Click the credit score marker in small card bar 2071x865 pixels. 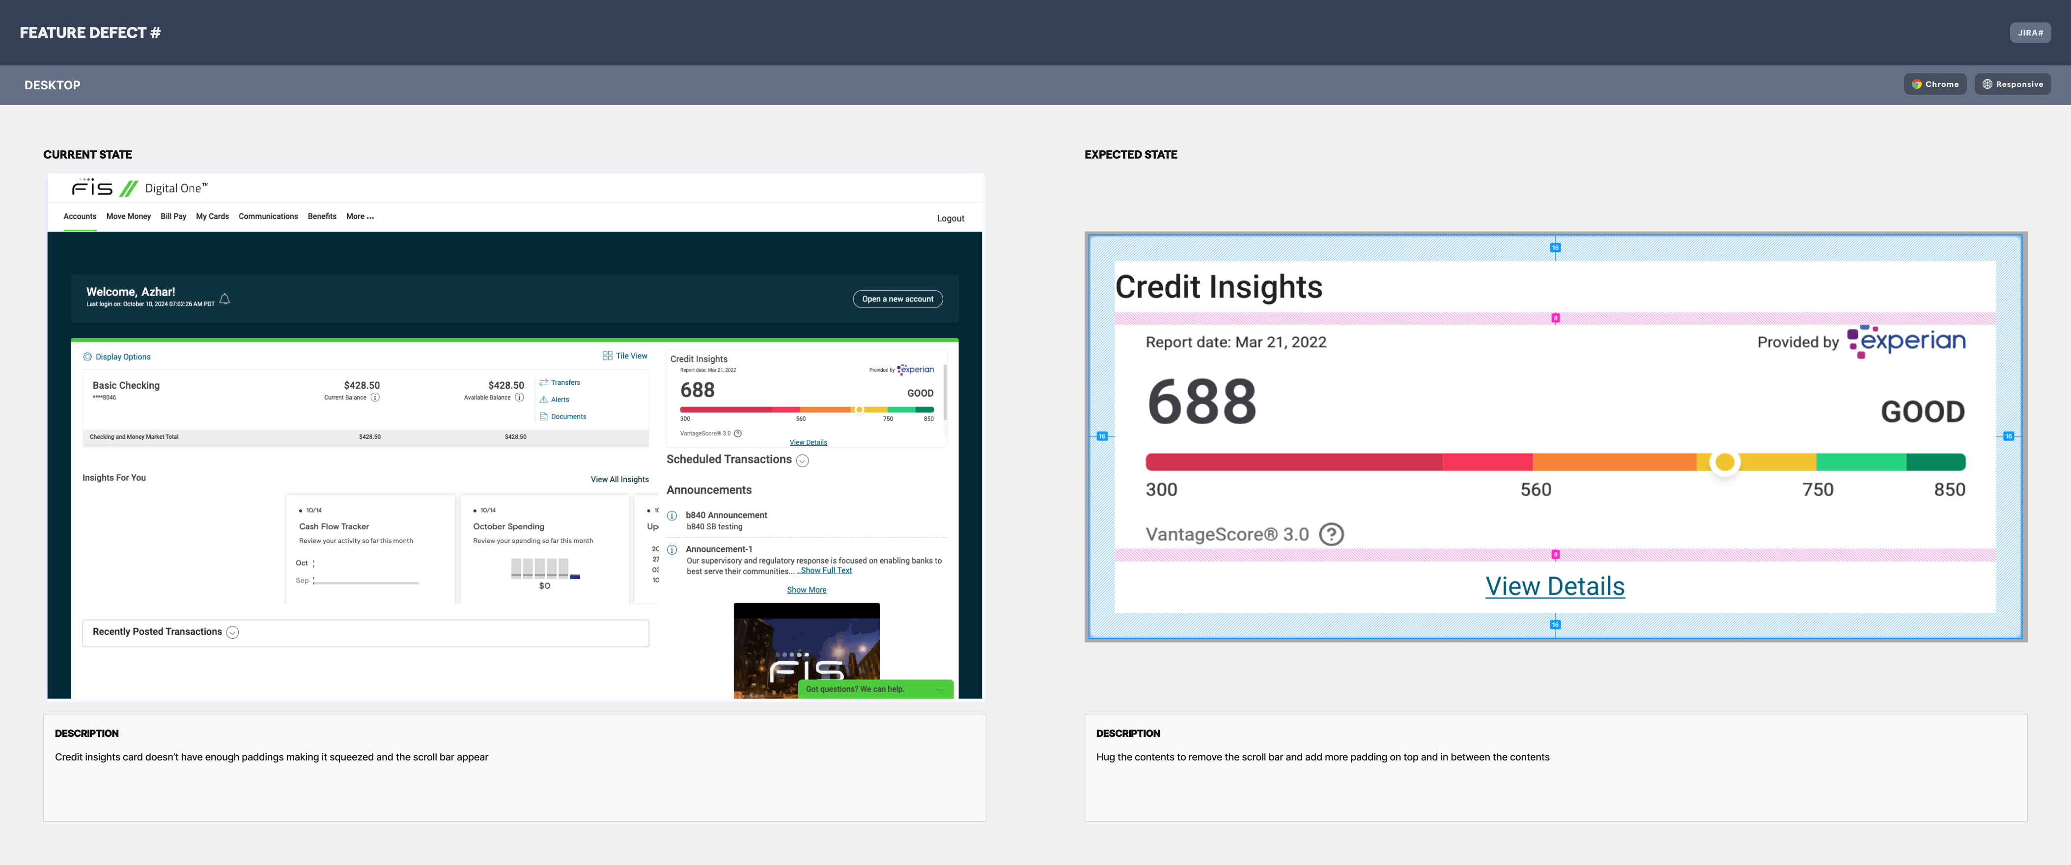click(859, 409)
